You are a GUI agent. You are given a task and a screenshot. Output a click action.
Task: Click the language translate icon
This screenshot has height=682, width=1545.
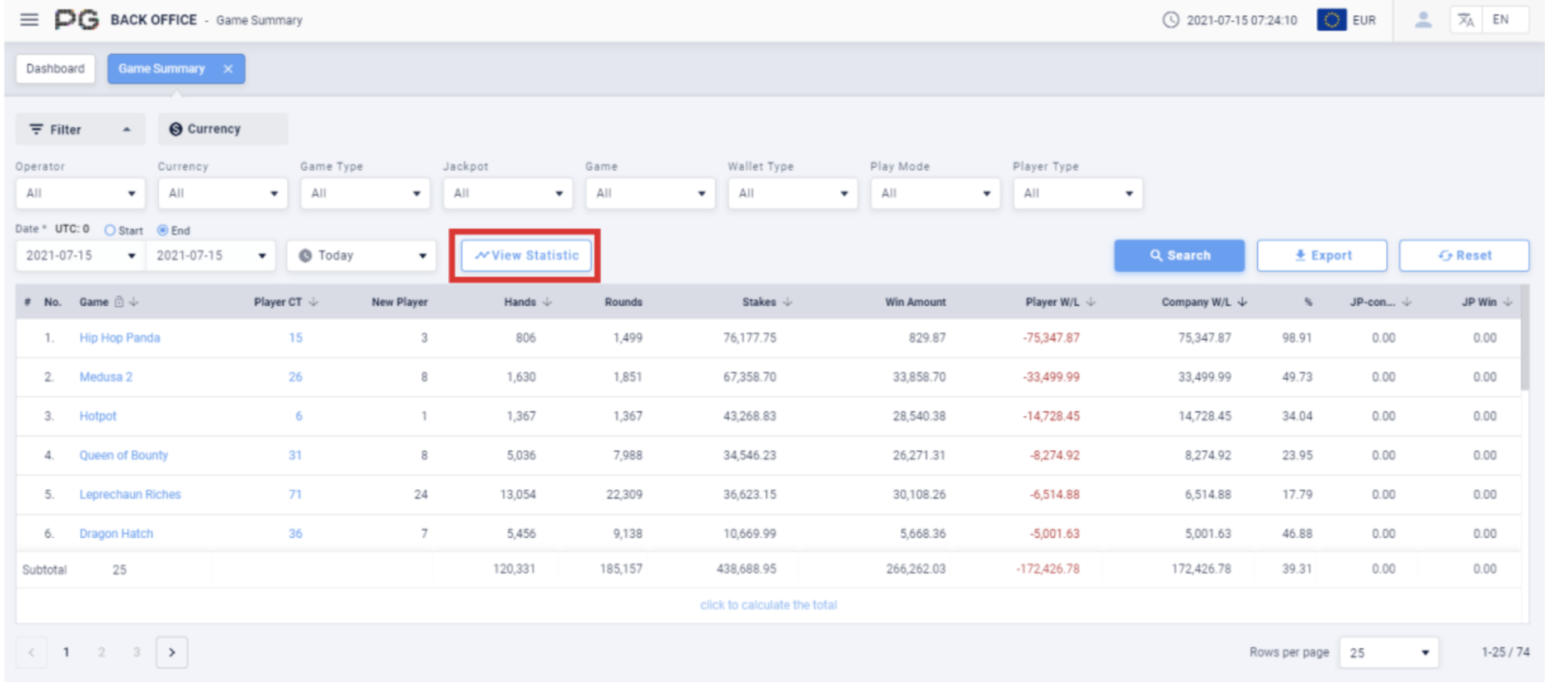click(x=1466, y=20)
